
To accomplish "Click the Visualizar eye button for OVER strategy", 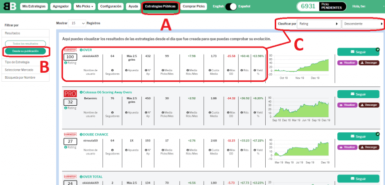I will (x=347, y=63).
